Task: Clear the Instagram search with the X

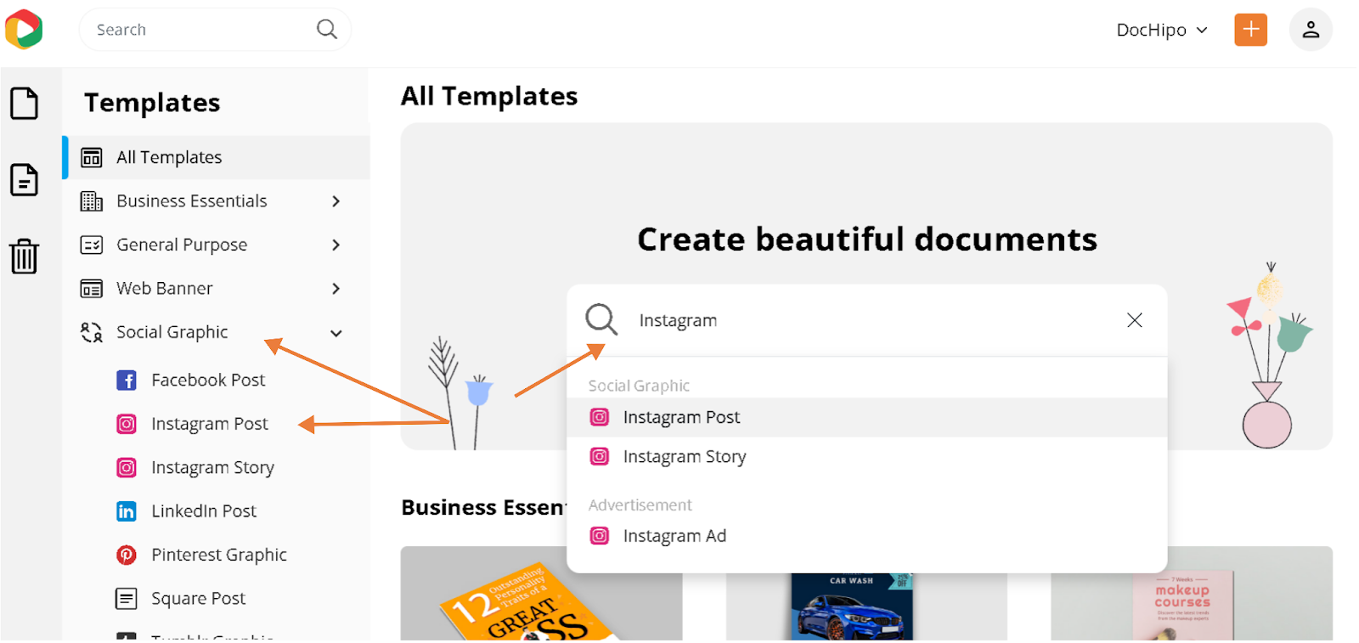Action: tap(1134, 320)
